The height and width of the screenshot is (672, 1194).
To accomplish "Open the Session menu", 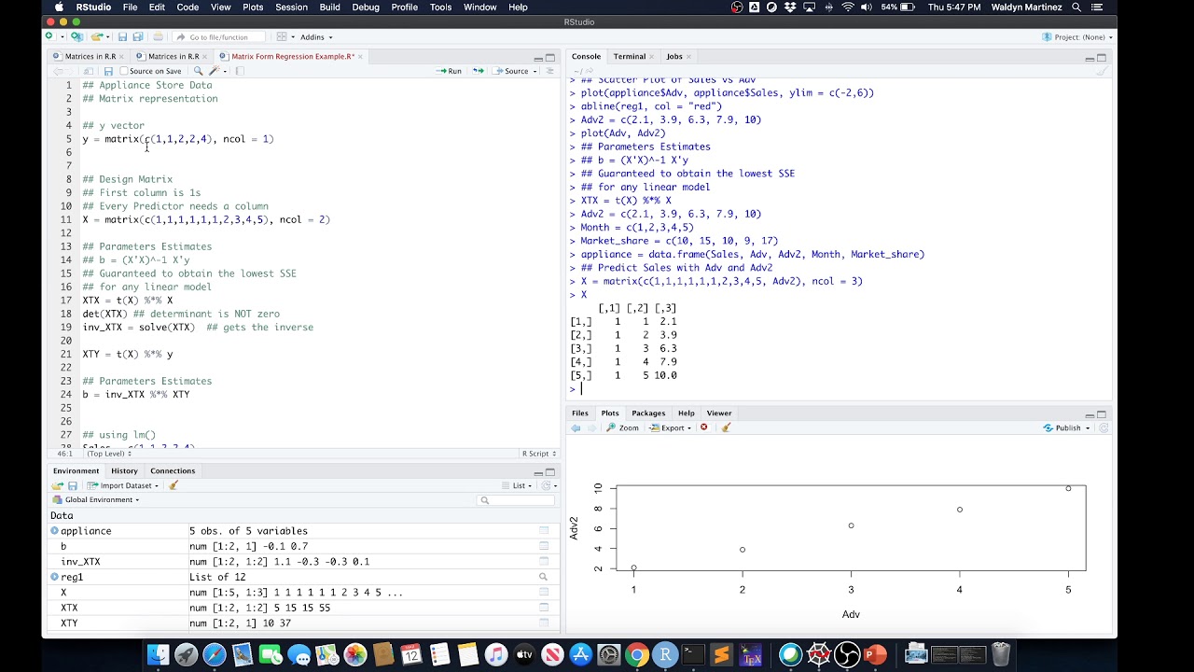I will 291,7.
